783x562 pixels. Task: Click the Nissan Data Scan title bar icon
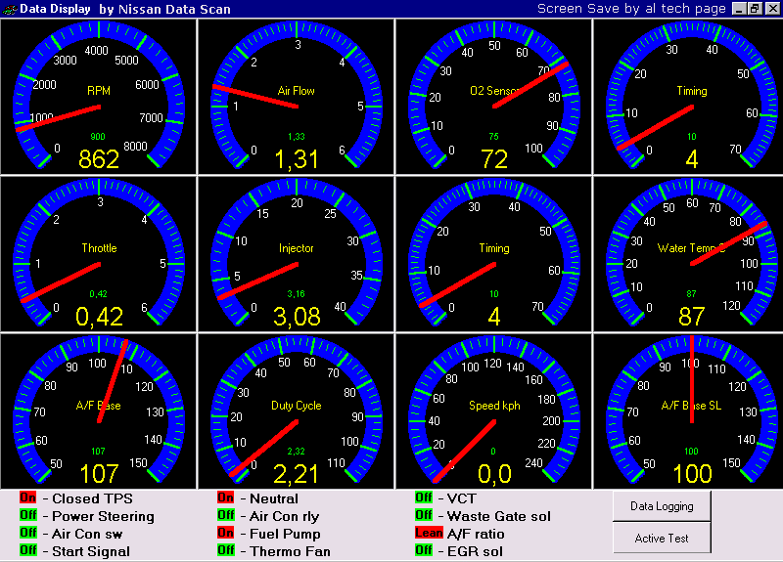pos(10,8)
